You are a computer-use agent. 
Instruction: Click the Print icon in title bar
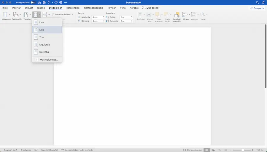(61, 3)
